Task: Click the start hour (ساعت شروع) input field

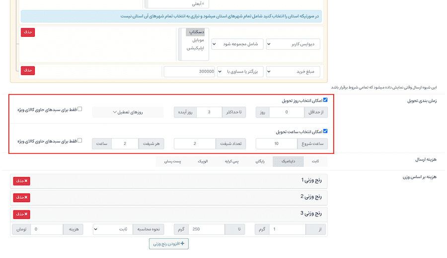Action: point(277,144)
